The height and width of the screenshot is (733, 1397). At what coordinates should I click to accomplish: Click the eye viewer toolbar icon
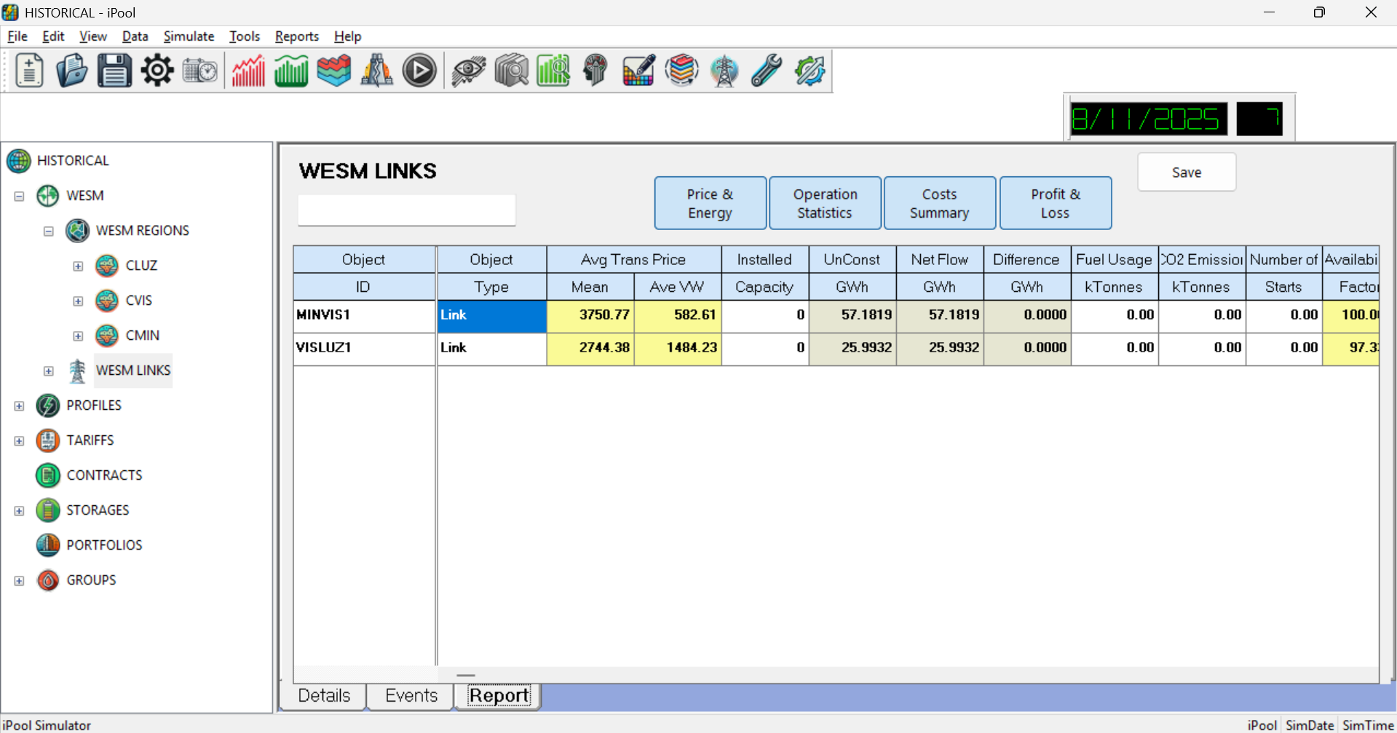468,71
